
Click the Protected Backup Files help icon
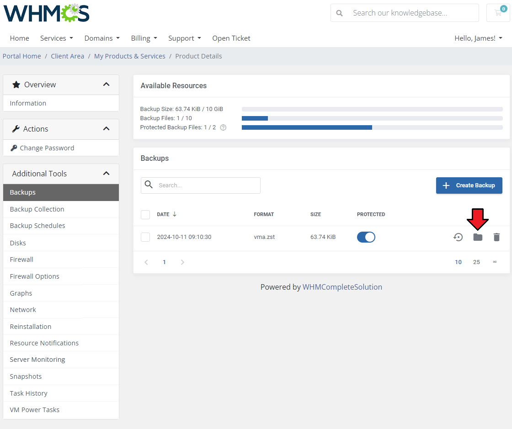223,127
